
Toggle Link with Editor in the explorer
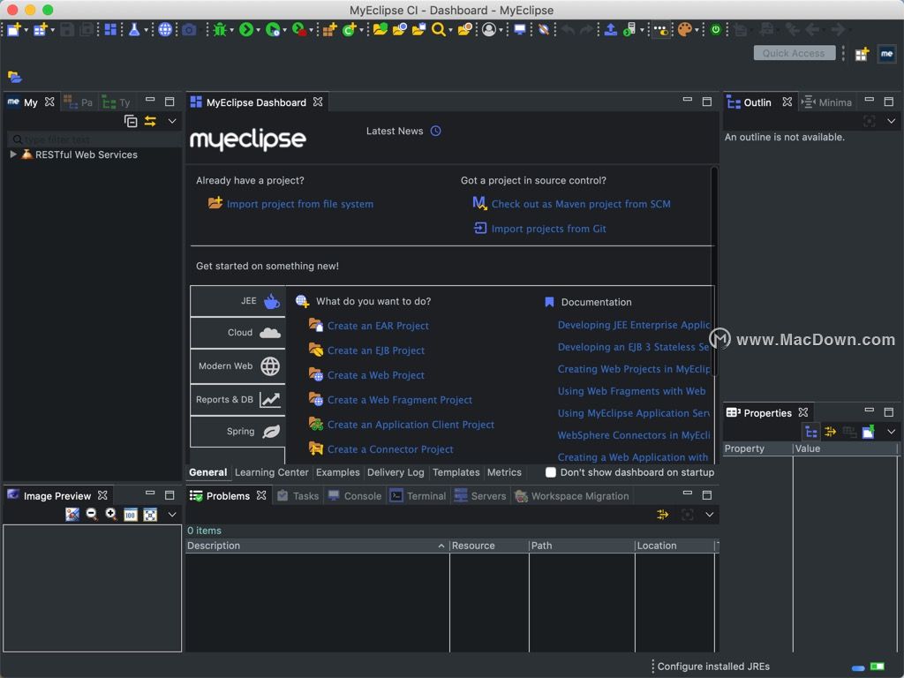(150, 121)
